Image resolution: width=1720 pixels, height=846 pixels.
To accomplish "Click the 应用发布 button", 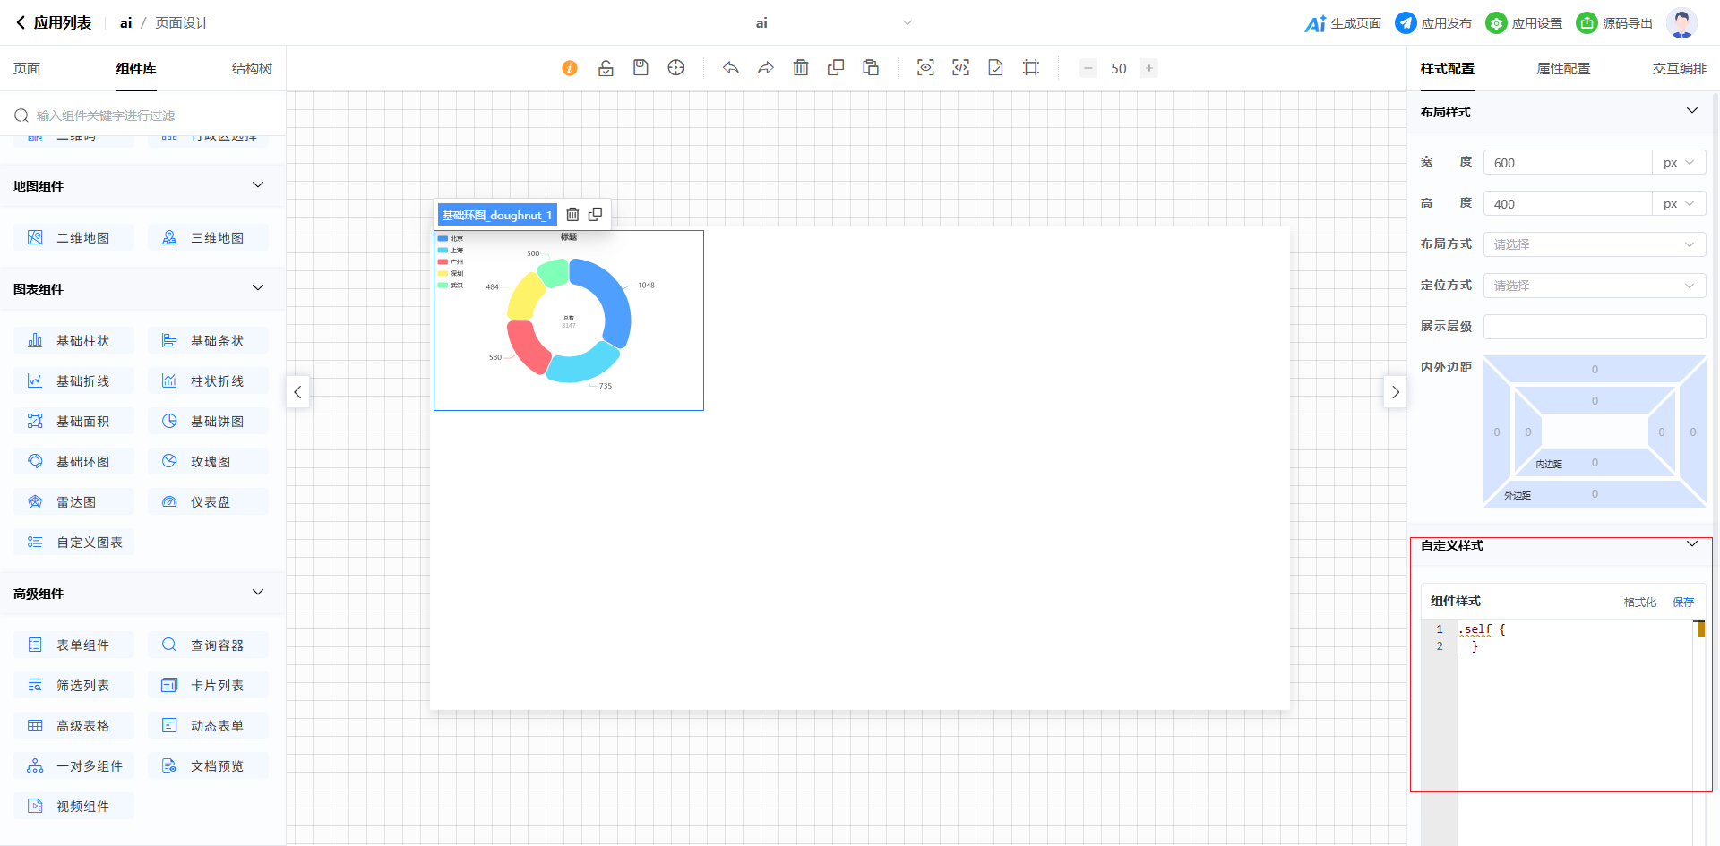I will [1433, 23].
